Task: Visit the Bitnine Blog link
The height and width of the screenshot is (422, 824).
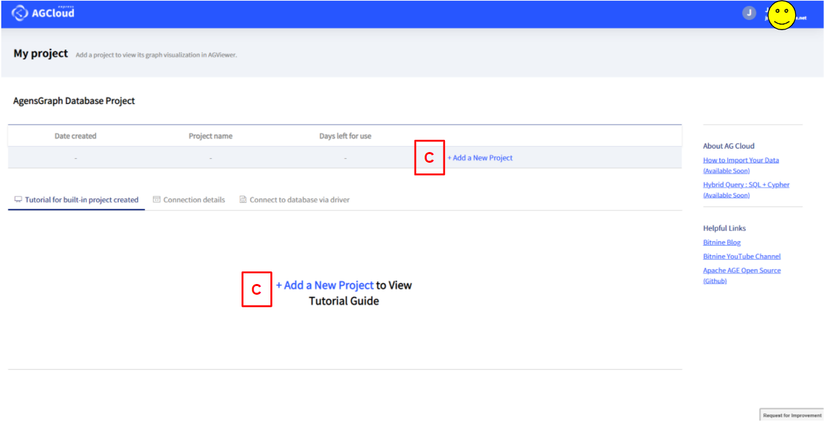Action: [722, 242]
